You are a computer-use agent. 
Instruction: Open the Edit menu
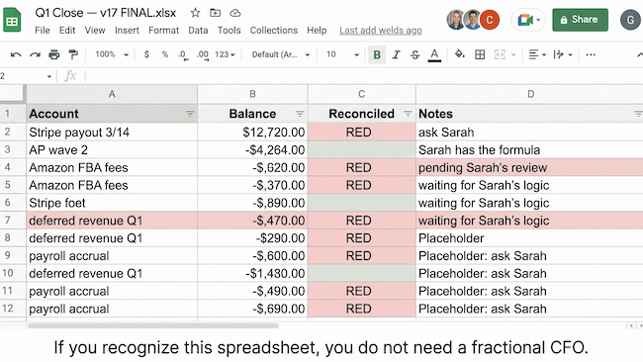67,31
